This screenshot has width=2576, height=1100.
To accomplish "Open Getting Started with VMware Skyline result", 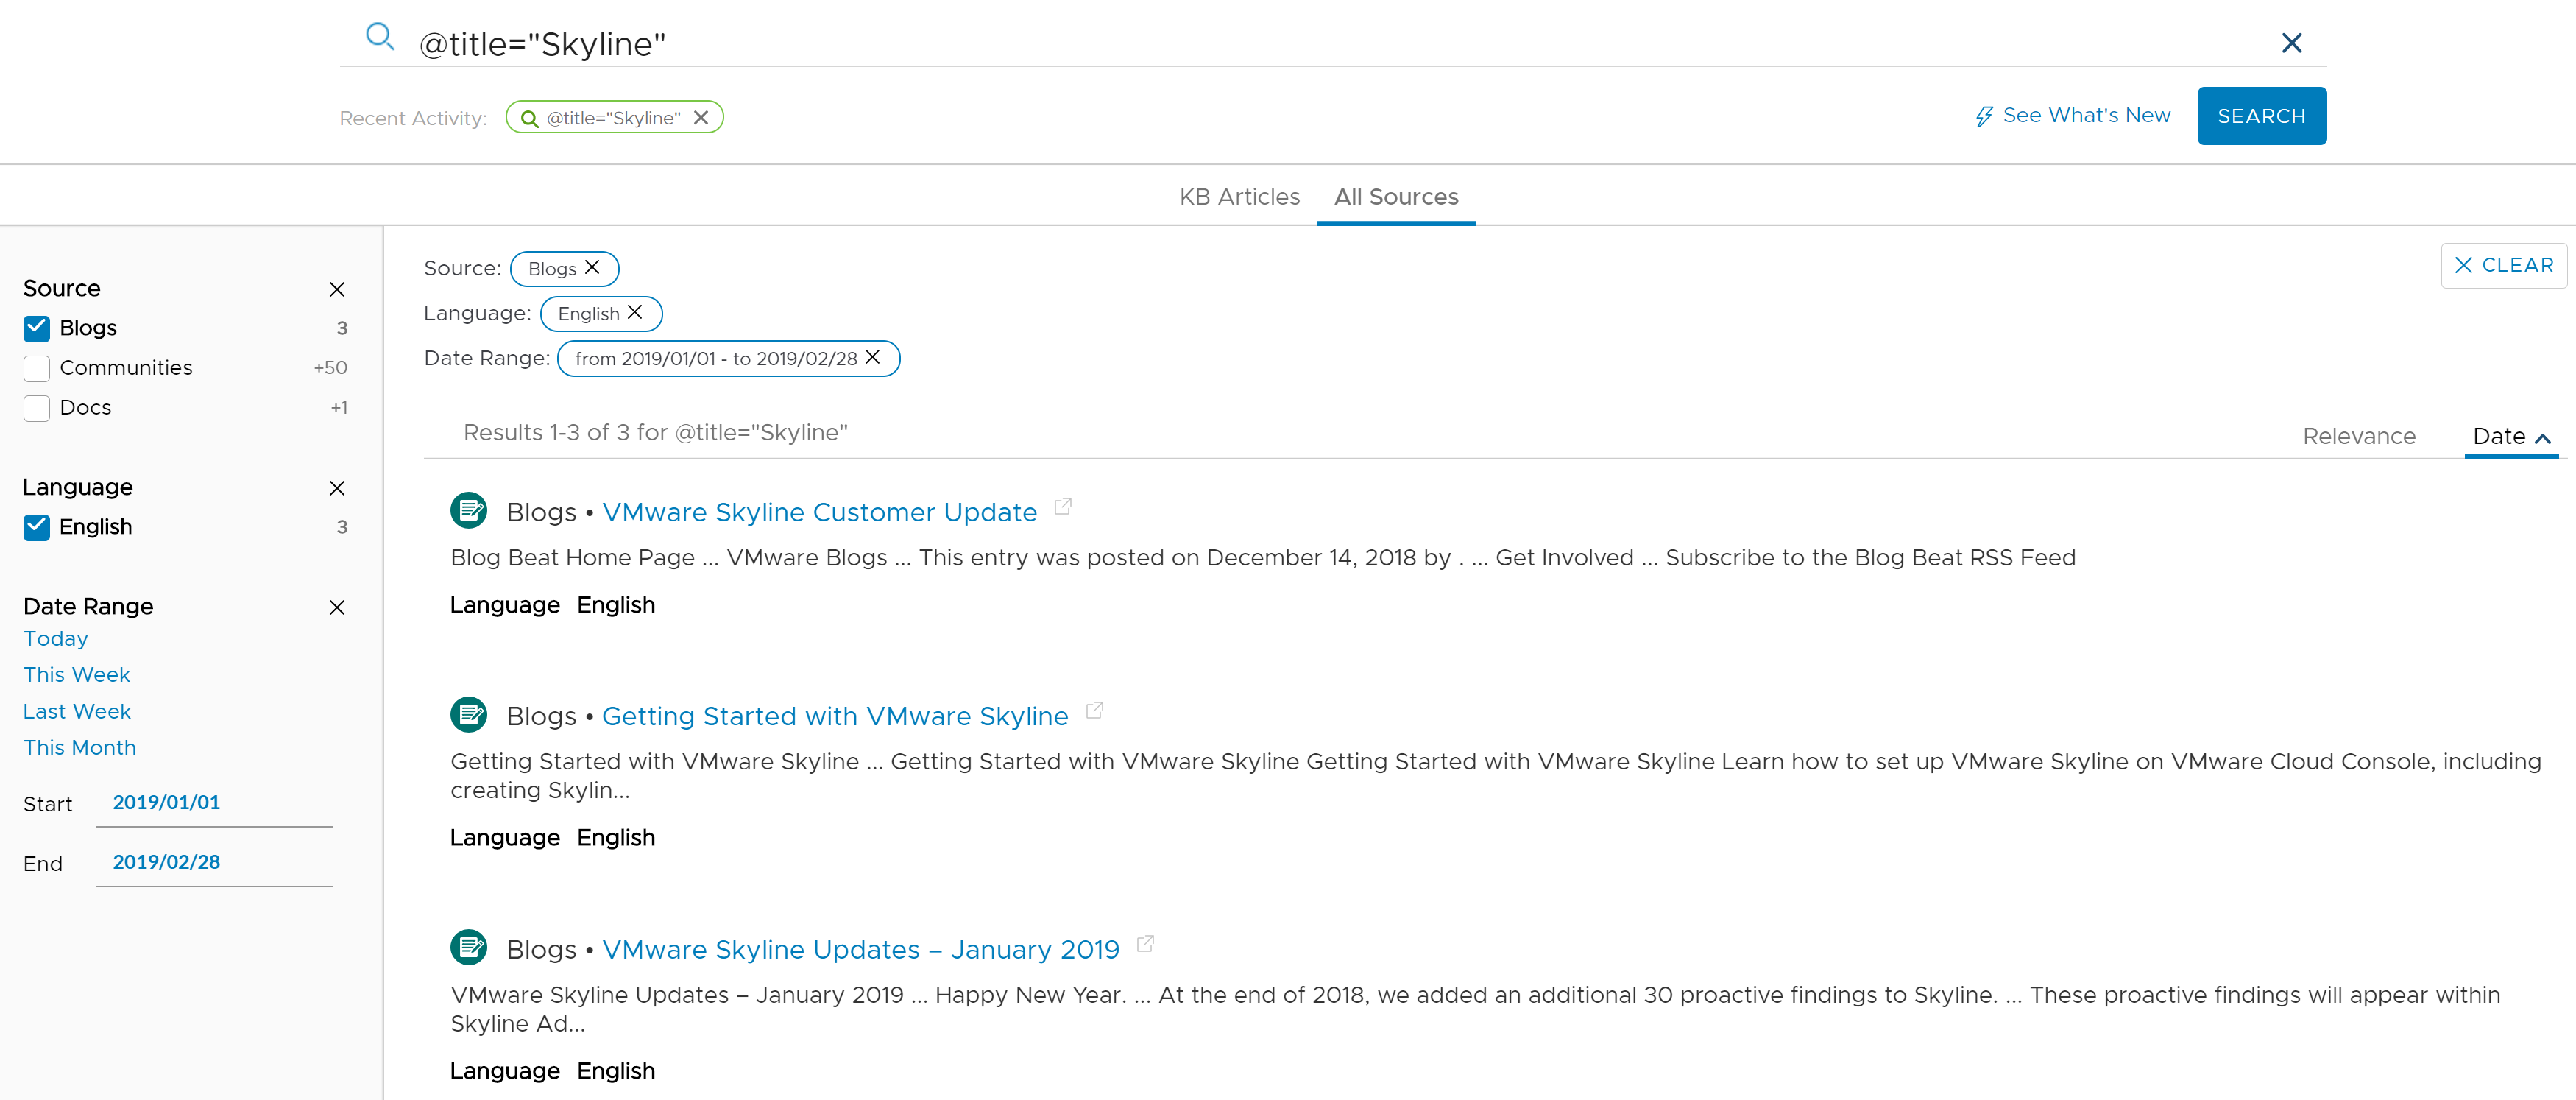I will click(835, 716).
